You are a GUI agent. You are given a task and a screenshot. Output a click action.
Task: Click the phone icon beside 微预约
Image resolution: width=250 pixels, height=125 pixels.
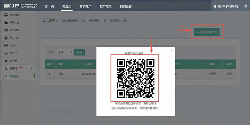point(6,68)
